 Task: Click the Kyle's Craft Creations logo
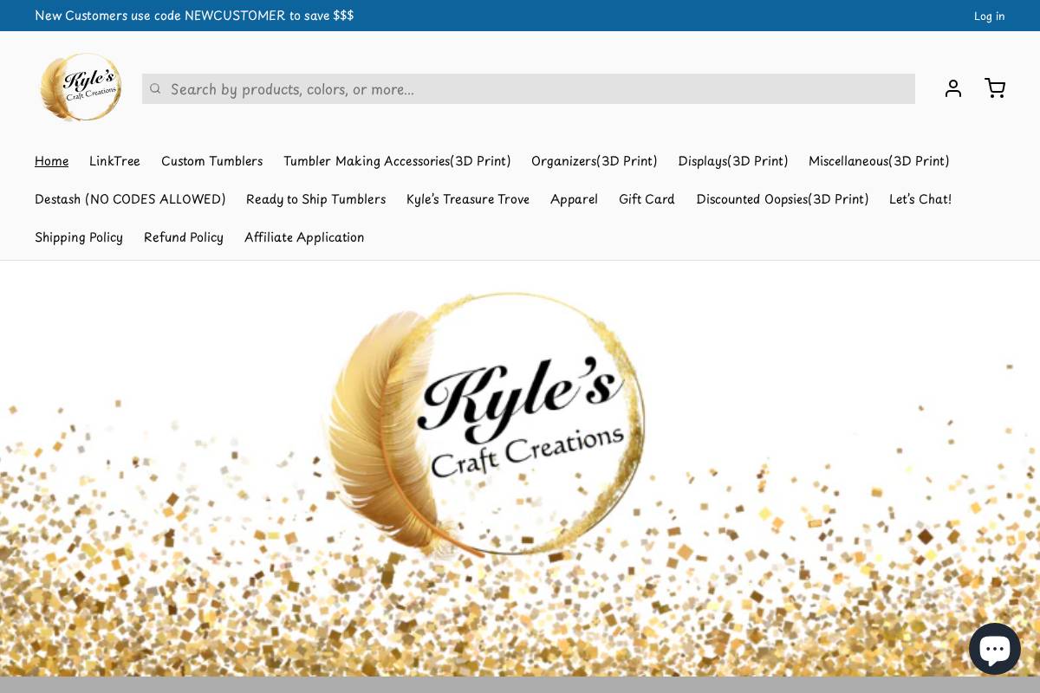81,87
